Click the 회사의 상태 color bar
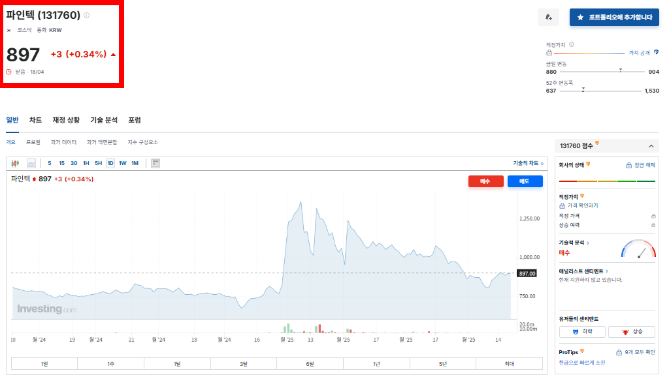Image resolution: width=669 pixels, height=375 pixels. point(607,181)
